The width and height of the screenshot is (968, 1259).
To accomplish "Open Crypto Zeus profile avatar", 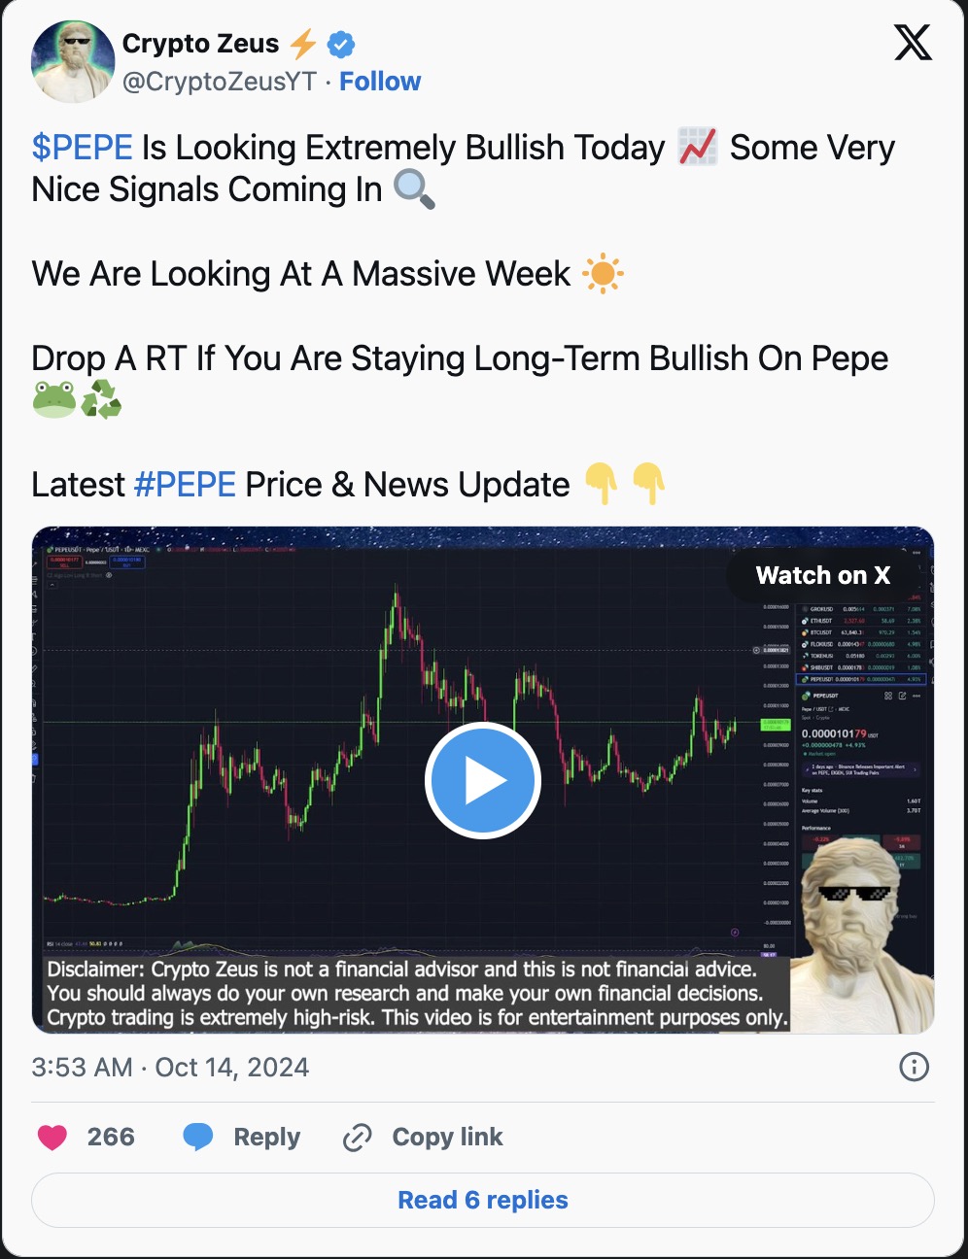I will [x=73, y=61].
